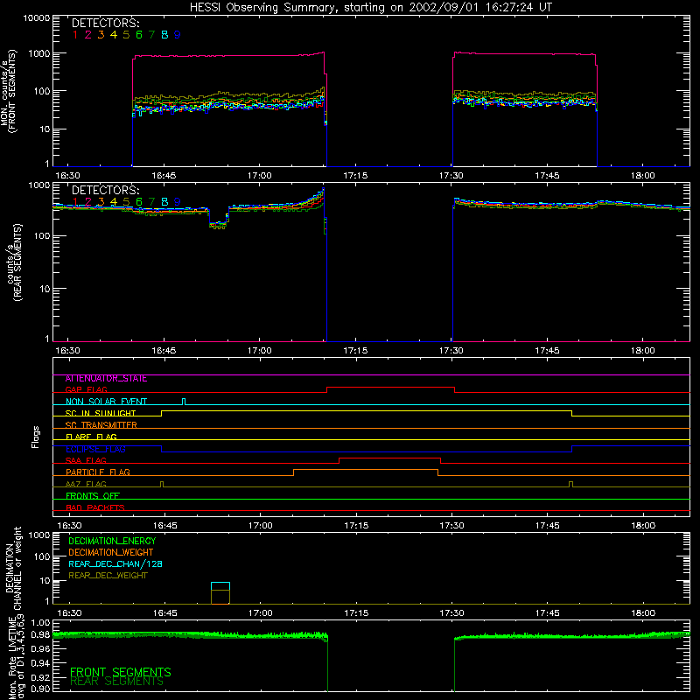Click detector 5 in front segments legend
Screen dimensions: 700x700
coord(126,34)
